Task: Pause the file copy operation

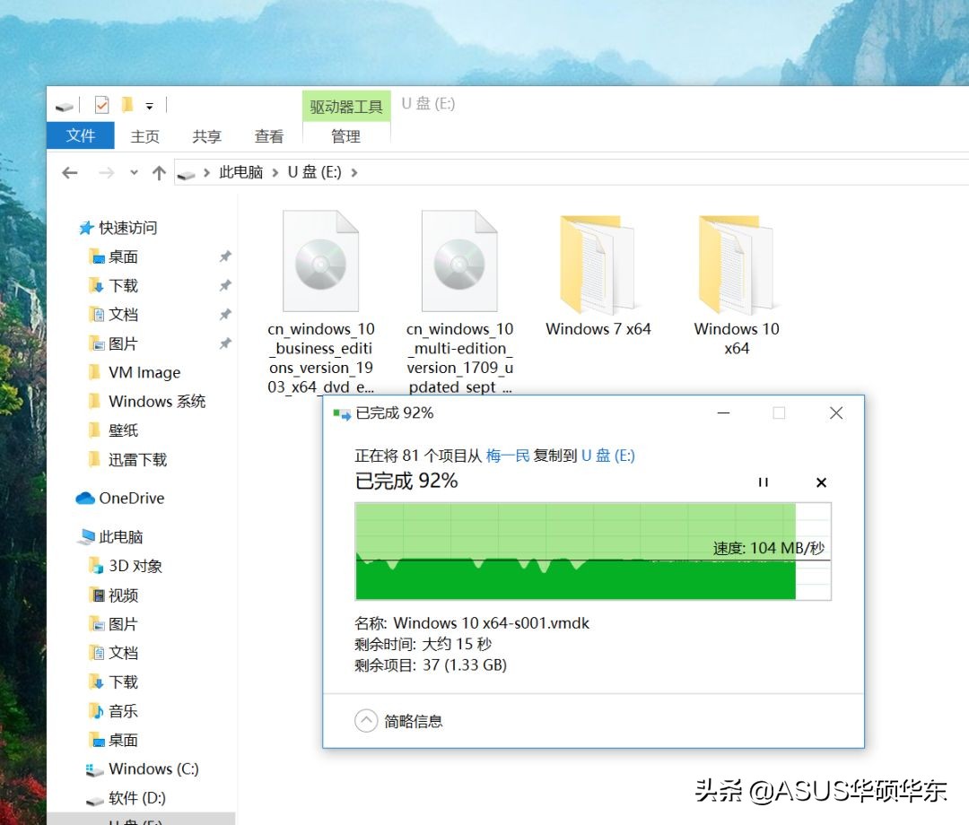Action: (764, 482)
